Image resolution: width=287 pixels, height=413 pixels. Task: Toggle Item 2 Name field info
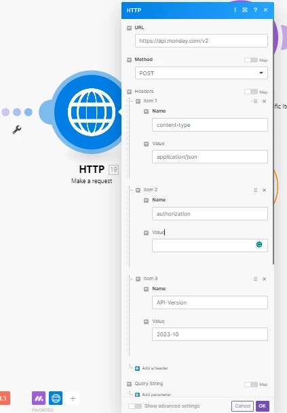(147, 200)
